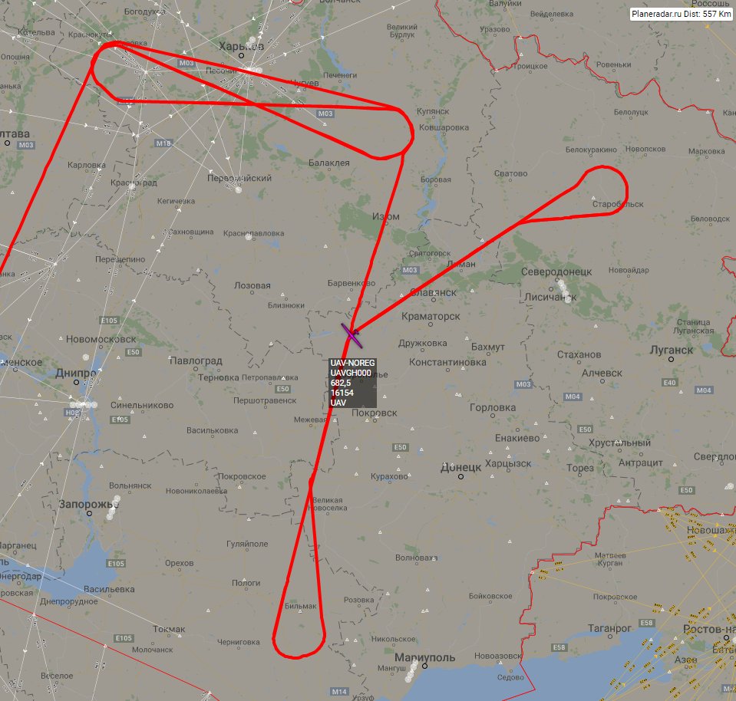
Task: Select the Запорожье city marker dot
Action: coord(89,513)
